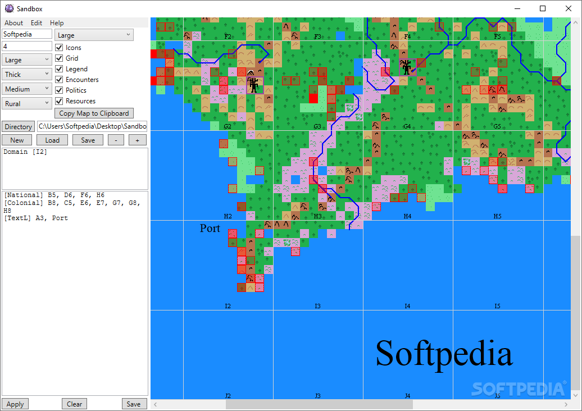Expand the top Large size dropdown
Image resolution: width=582 pixels, height=411 pixels.
click(x=94, y=35)
